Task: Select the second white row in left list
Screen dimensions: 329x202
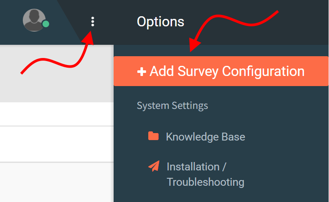Action: (57, 144)
